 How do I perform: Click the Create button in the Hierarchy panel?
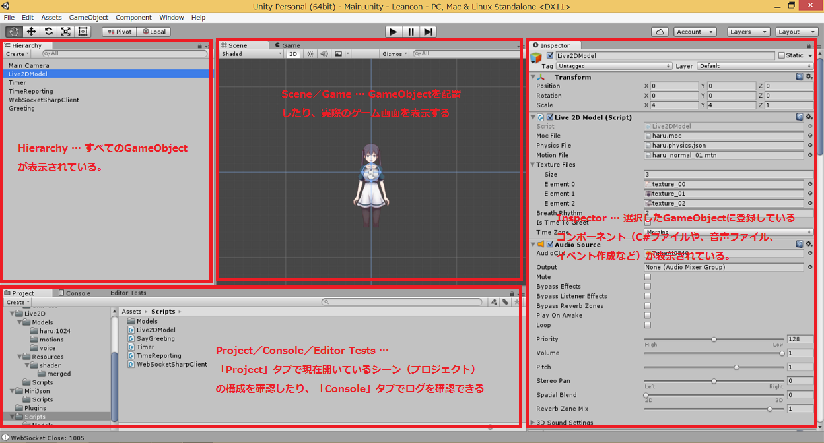(15, 53)
